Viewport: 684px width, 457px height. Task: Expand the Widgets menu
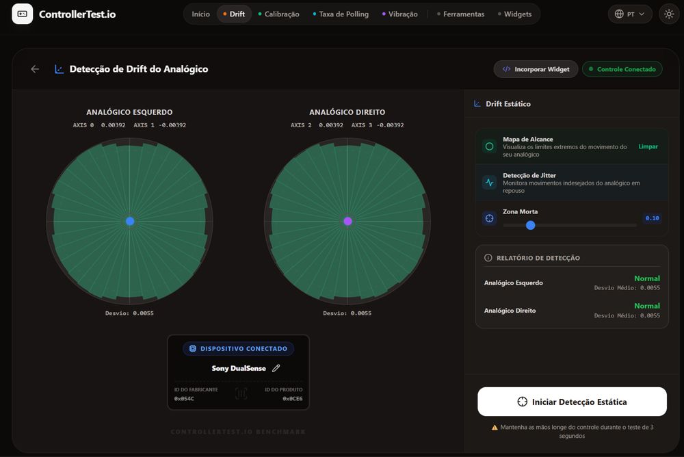[x=515, y=14]
